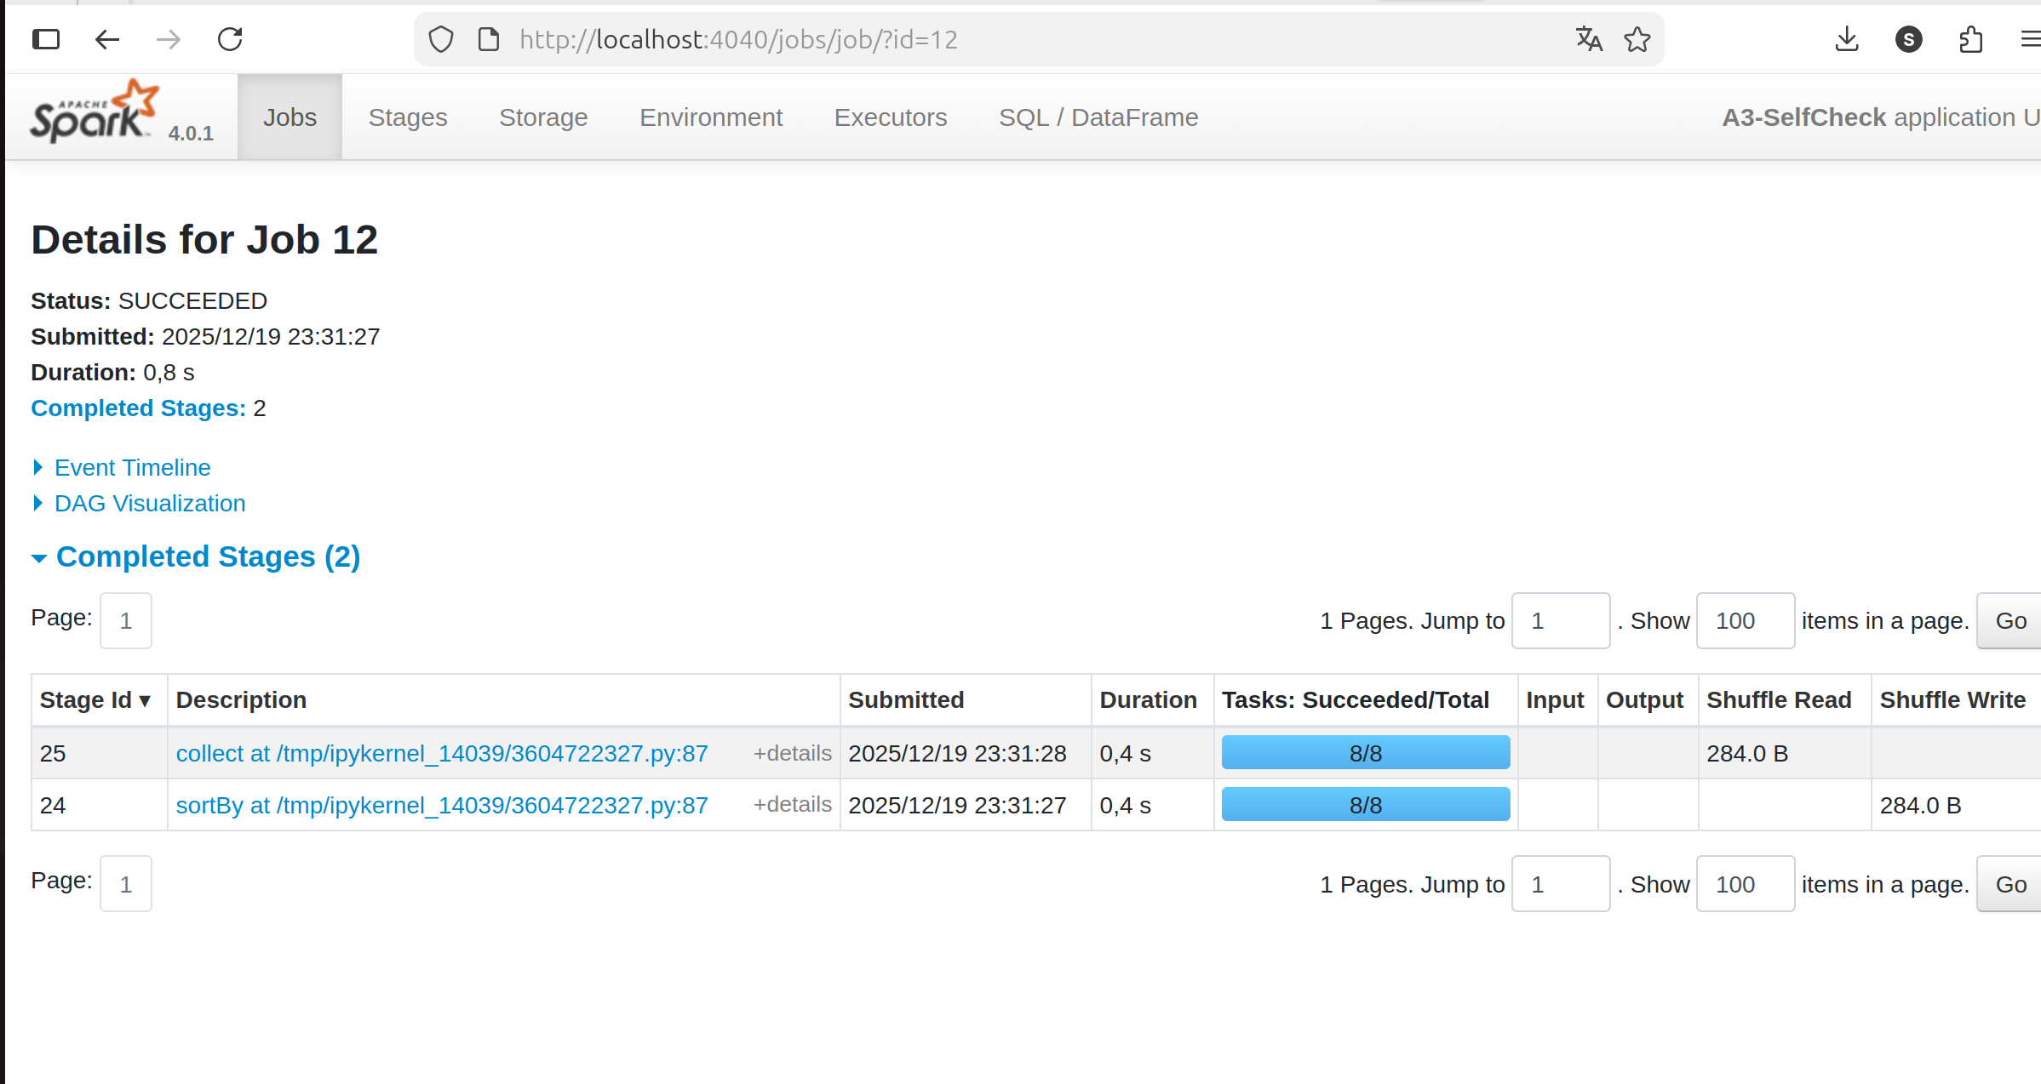
Task: Collapse the Completed Stages (2) section
Action: coord(208,557)
